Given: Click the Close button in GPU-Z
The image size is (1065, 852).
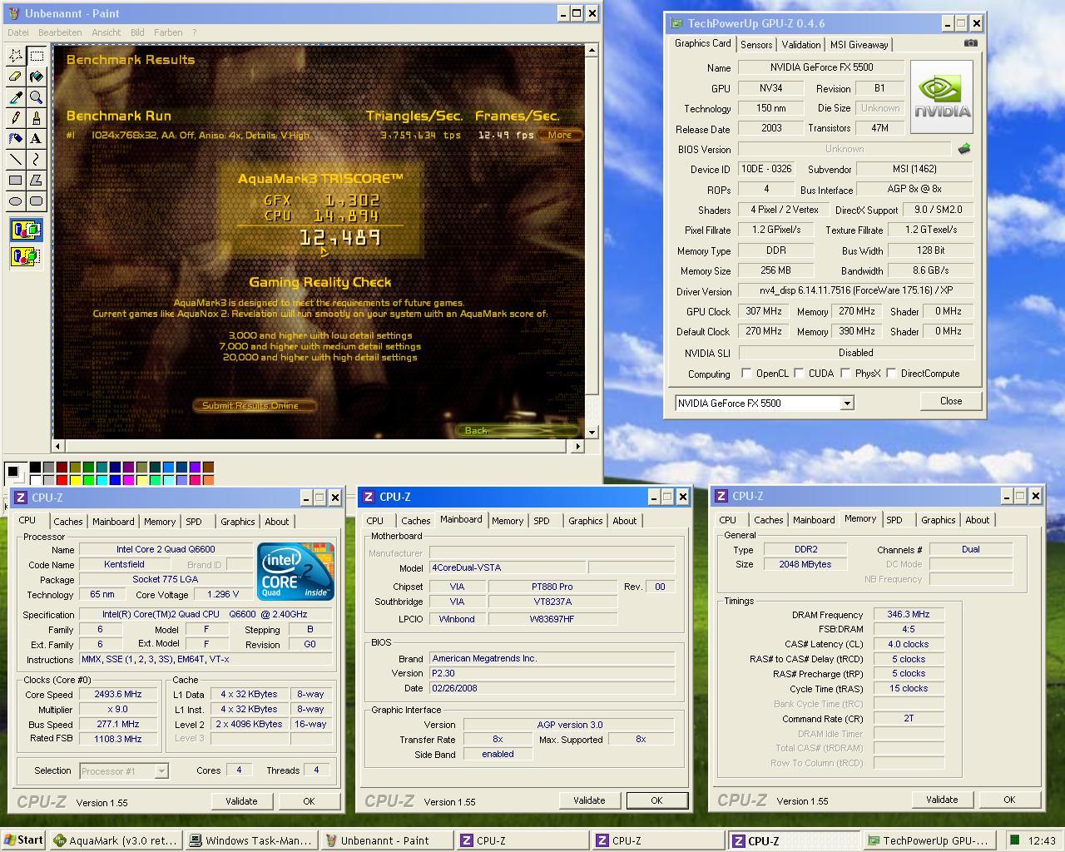Looking at the screenshot, I should [x=951, y=401].
